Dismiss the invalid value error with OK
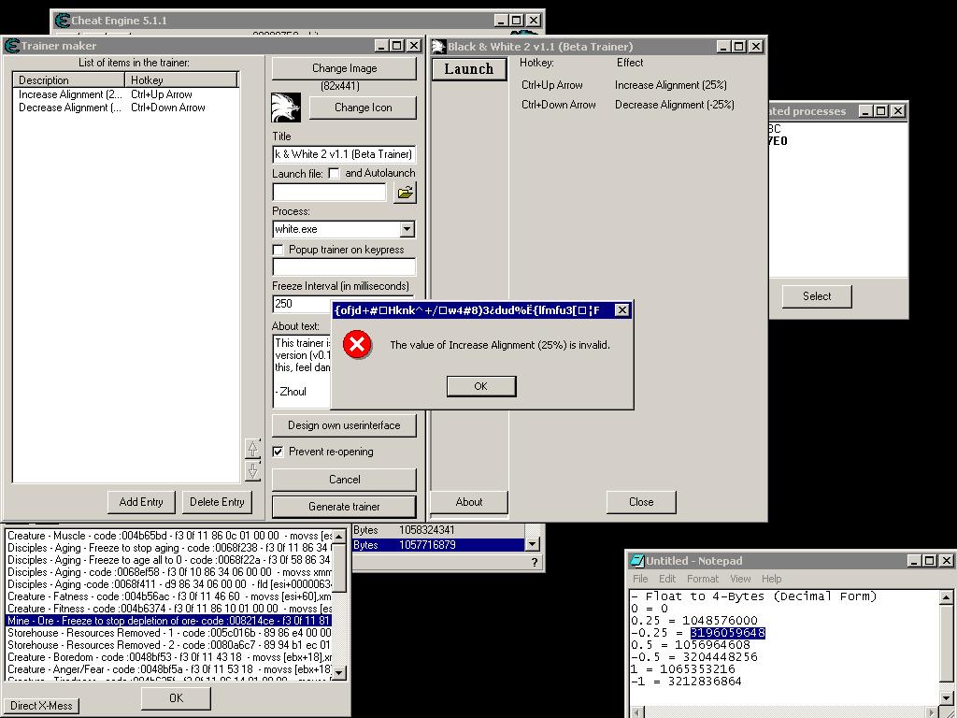The image size is (957, 718). tap(480, 386)
